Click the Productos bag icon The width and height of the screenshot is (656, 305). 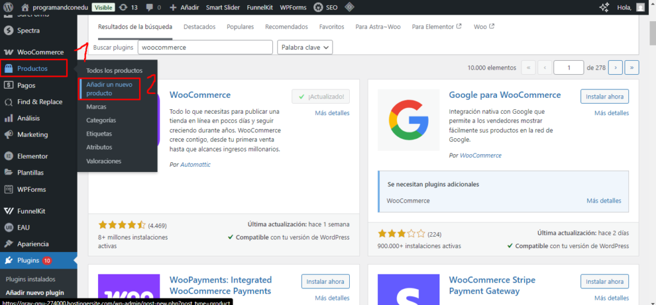pos(8,68)
